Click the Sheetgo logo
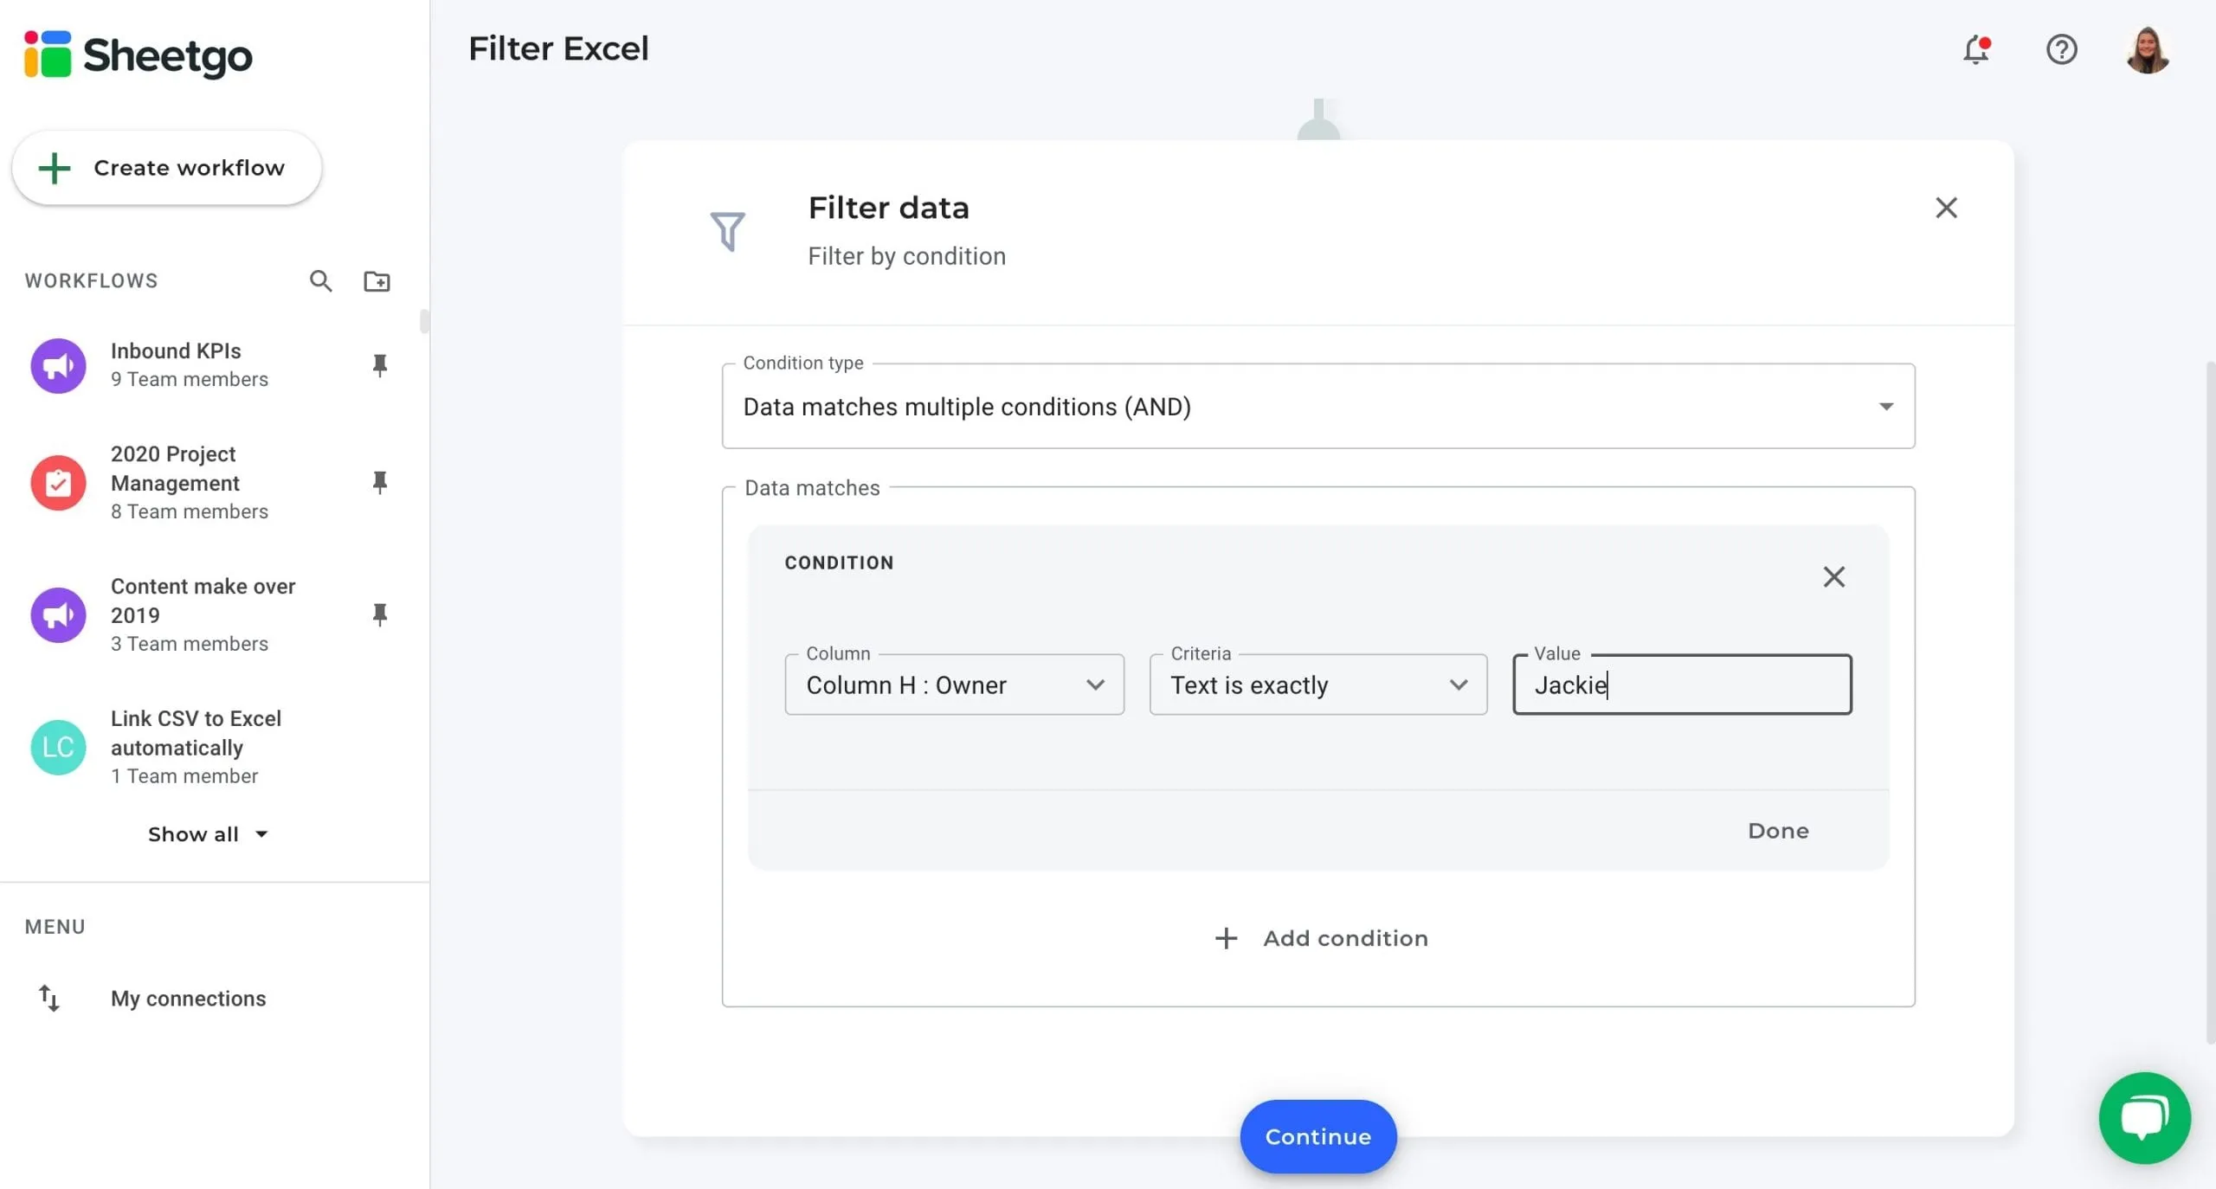Image resolution: width=2216 pixels, height=1189 pixels. pyautogui.click(x=138, y=55)
